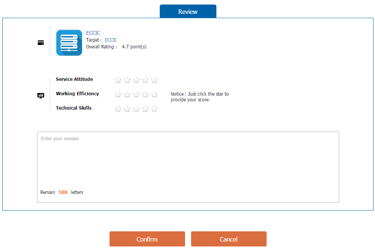
Task: Rate Service Attitude two stars
Action: coord(127,80)
